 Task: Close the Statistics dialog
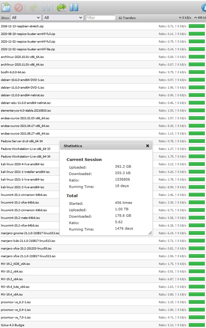[x=147, y=146]
